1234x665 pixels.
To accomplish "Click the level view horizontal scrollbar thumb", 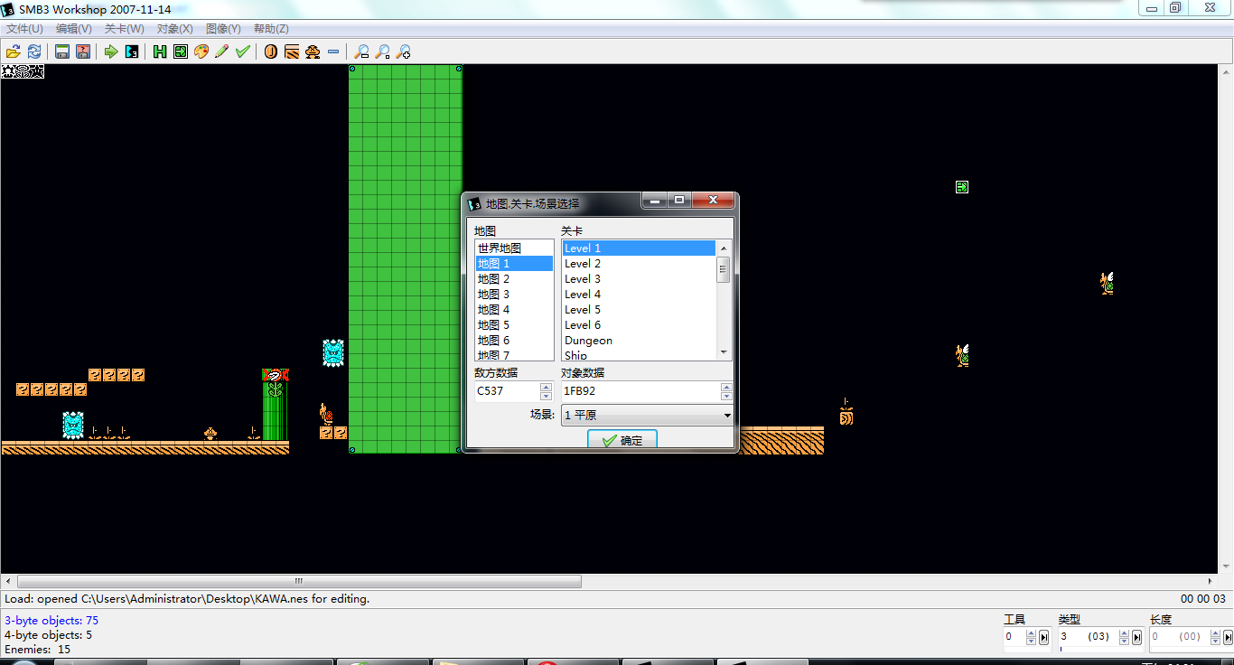I will [299, 582].
